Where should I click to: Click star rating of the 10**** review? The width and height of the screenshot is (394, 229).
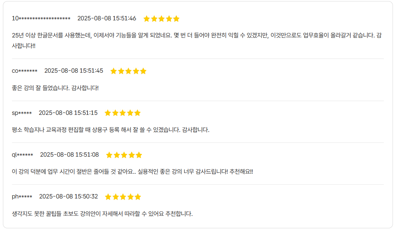tap(161, 19)
